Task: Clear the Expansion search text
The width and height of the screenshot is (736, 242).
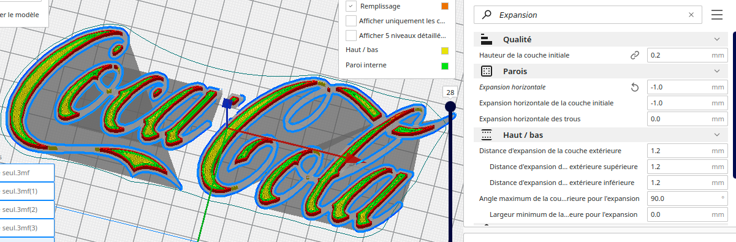Action: tap(691, 15)
